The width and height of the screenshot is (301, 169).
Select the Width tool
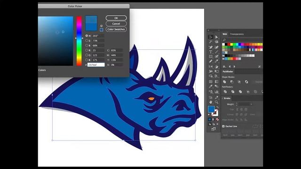(x=211, y=71)
